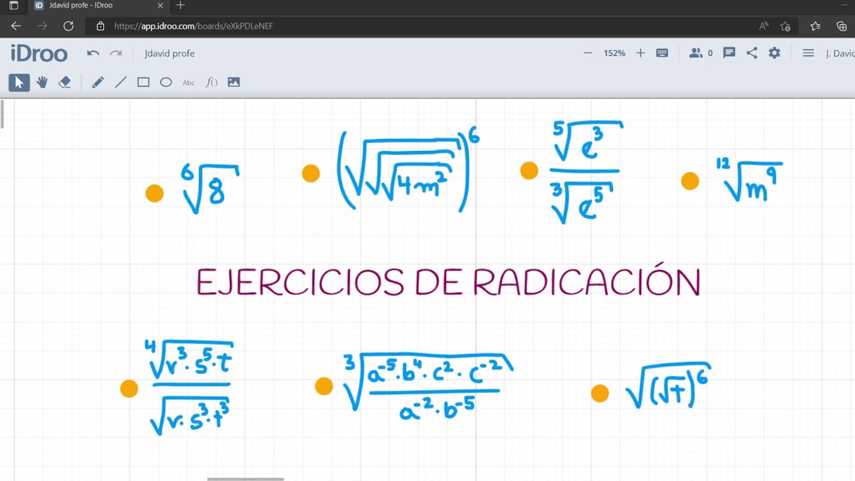
Task: Open iDroo board settings gear
Action: tap(774, 53)
